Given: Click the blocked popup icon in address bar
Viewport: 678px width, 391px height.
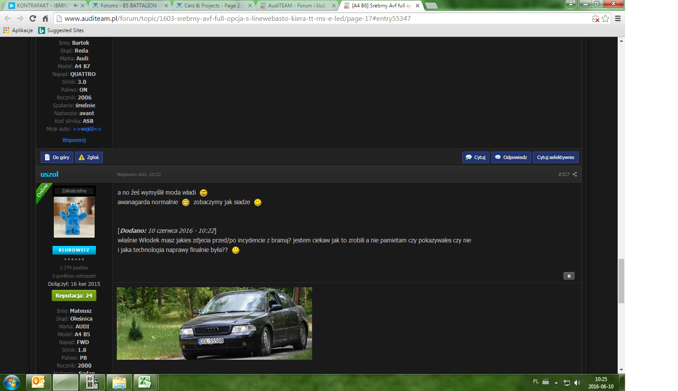Looking at the screenshot, I should pos(596,19).
